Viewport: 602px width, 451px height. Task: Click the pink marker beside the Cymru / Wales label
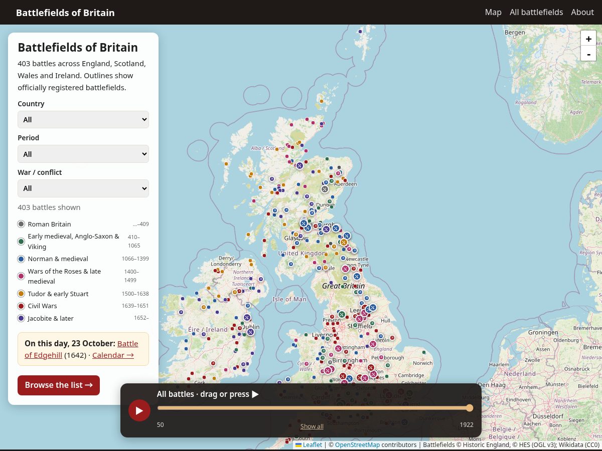coord(307,364)
